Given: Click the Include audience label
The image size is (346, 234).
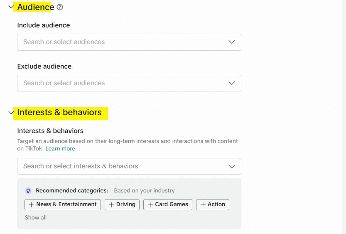Looking at the screenshot, I should 44,25.
